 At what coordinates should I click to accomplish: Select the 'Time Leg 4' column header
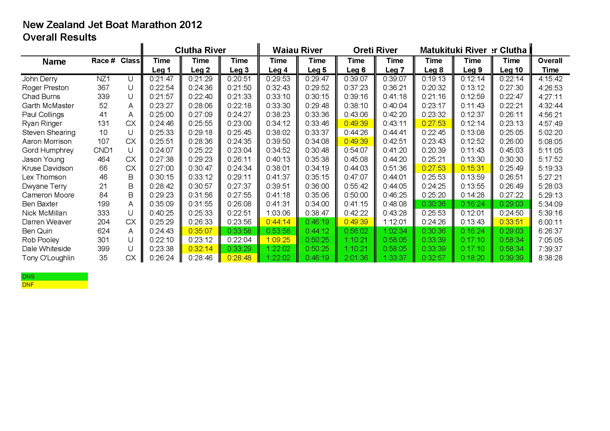click(x=278, y=65)
